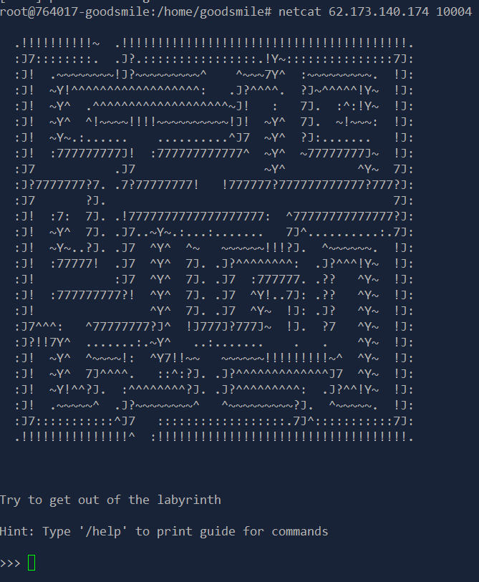Viewport: 479px width, 582px height.
Task: Click the "Hint:" label
Action: tap(17, 531)
